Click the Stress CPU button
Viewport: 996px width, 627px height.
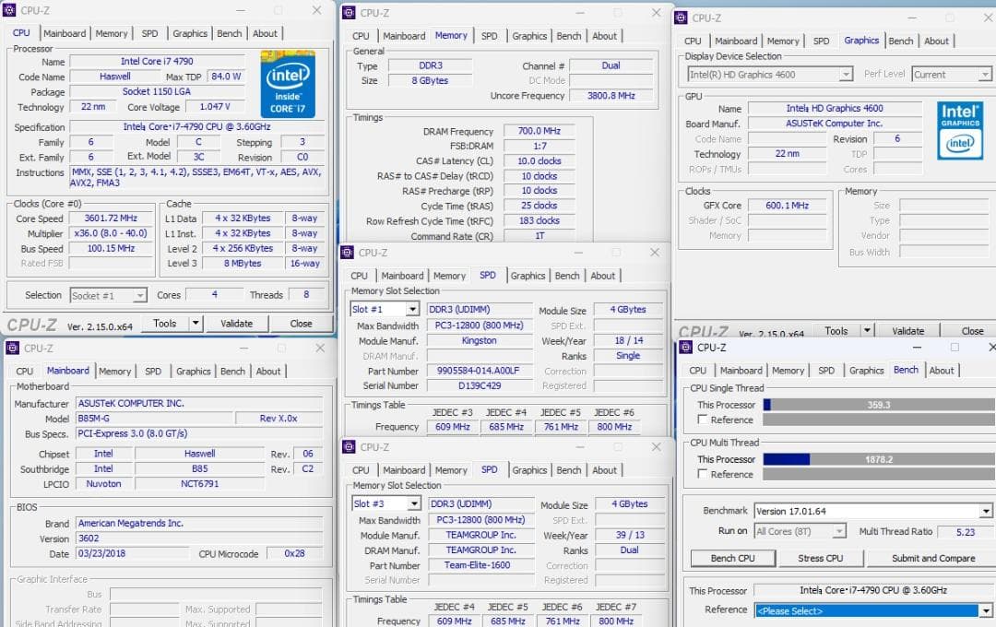pos(820,558)
